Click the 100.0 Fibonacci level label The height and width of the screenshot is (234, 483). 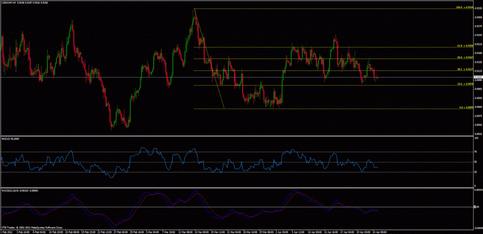[x=465, y=8]
